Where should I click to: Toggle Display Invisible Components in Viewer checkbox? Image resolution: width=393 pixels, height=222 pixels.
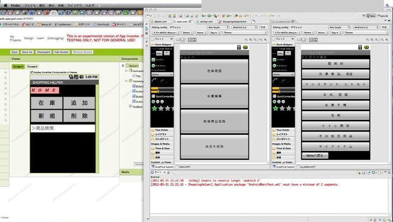coord(30,71)
